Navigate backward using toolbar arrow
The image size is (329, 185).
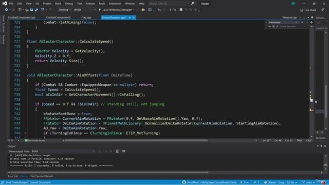point(7,10)
